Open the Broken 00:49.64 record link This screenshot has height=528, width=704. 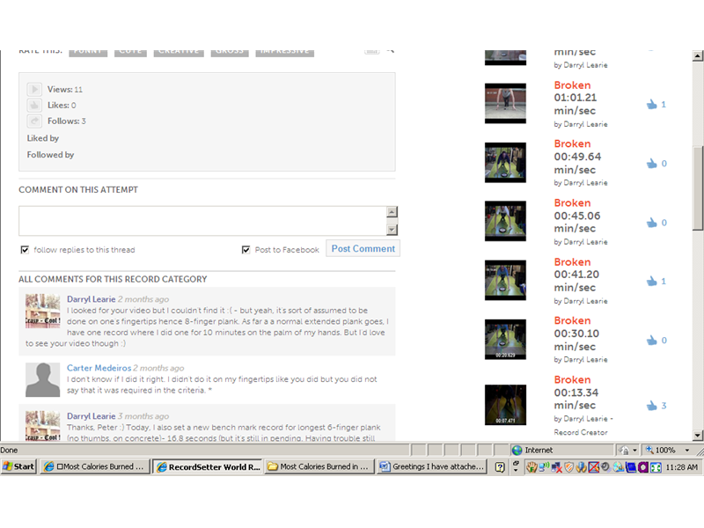click(x=572, y=143)
